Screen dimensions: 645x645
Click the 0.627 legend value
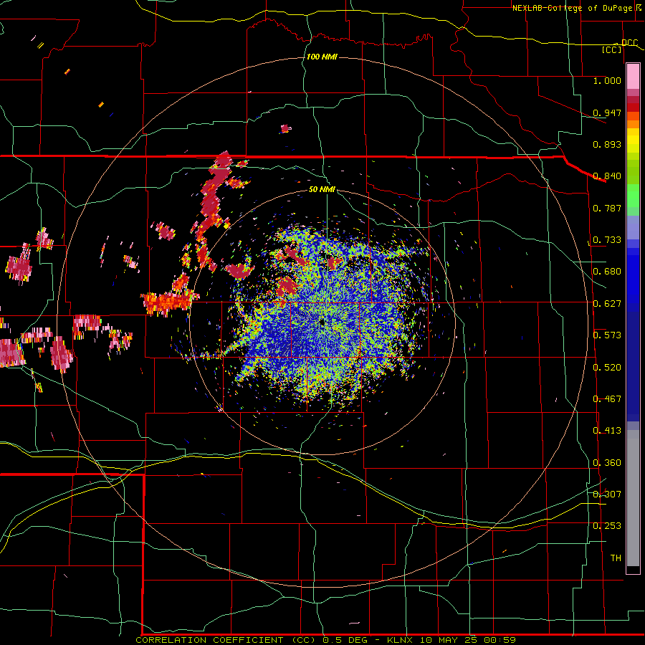[607, 304]
